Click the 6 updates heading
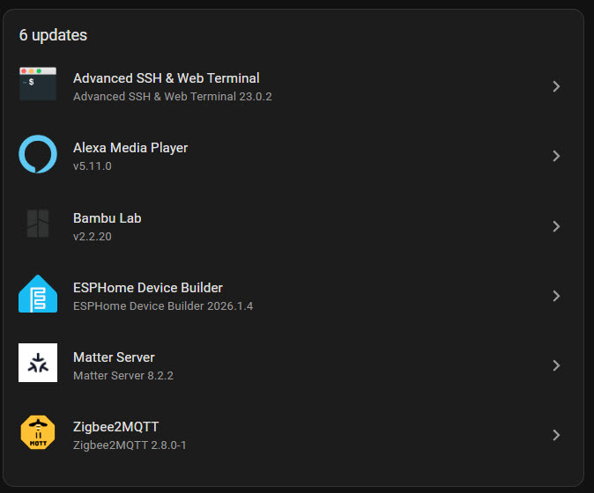Viewport: 594px width, 493px height. click(53, 35)
